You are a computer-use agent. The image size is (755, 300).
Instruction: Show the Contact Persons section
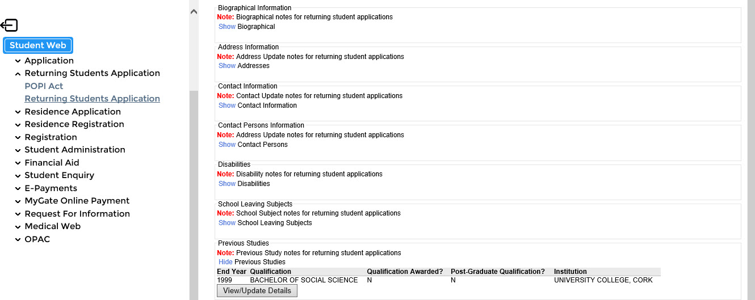click(227, 145)
